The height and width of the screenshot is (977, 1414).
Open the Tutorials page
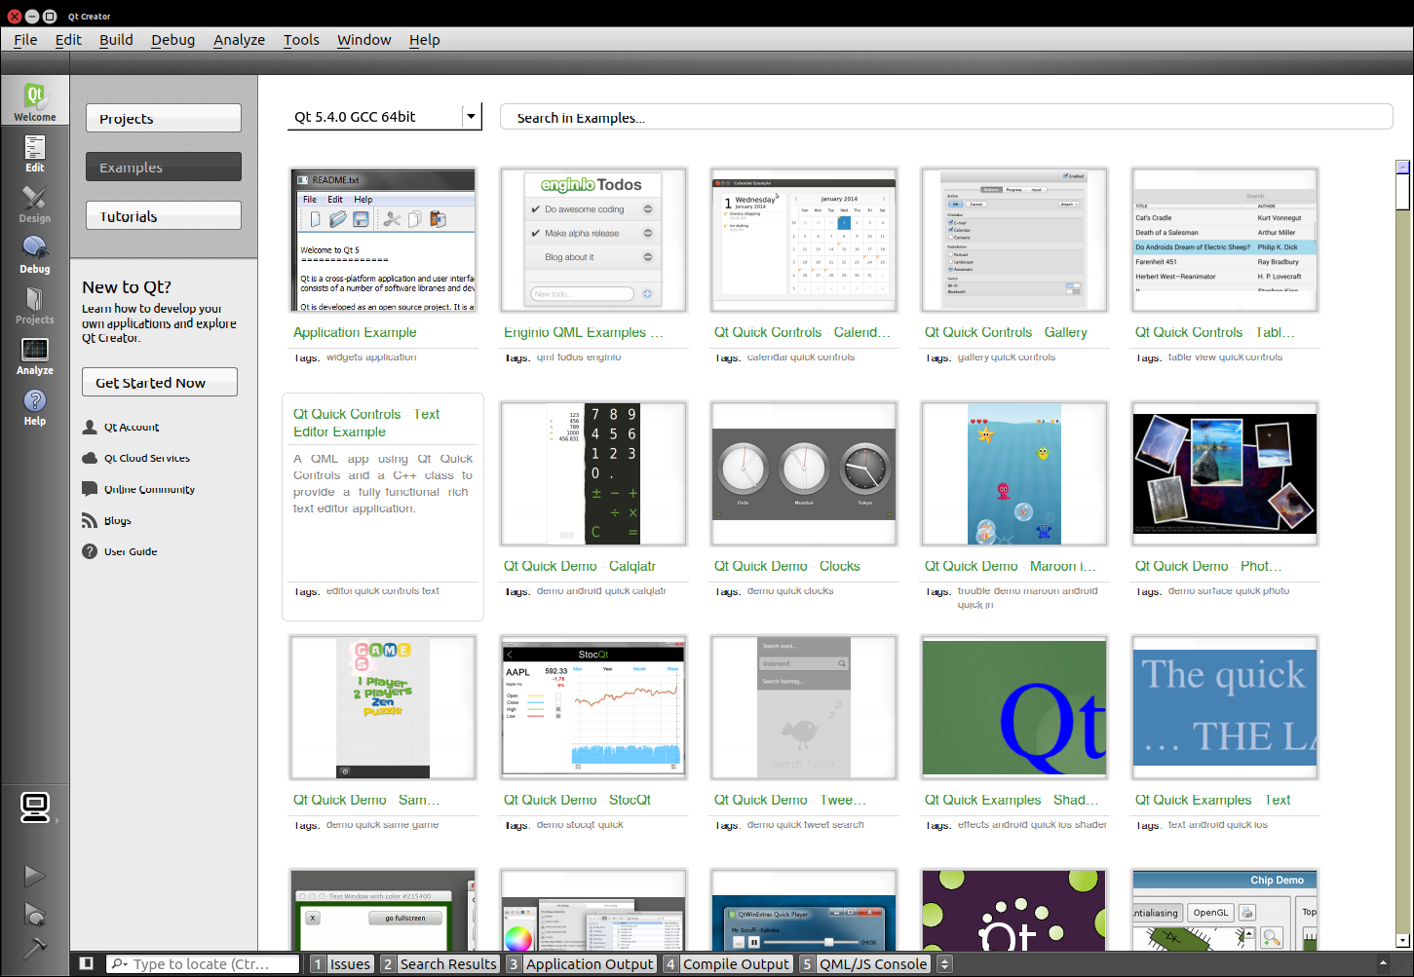[x=164, y=215]
